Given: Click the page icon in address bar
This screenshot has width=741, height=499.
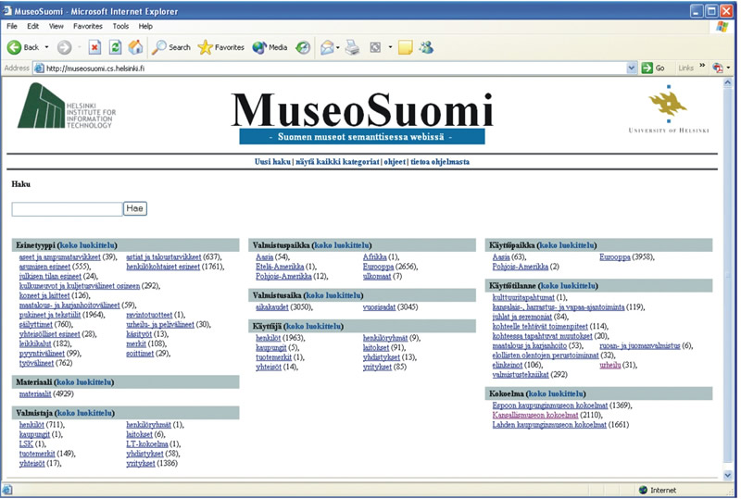Looking at the screenshot, I should [x=40, y=69].
